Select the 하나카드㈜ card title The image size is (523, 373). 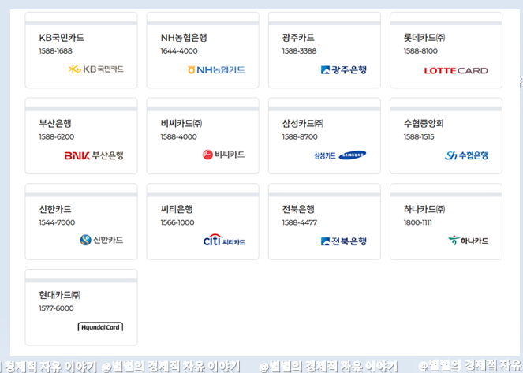tap(424, 209)
